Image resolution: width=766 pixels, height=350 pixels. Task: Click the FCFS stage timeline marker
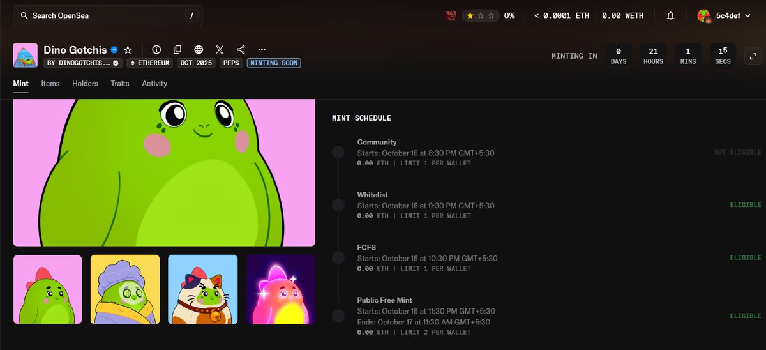click(338, 258)
